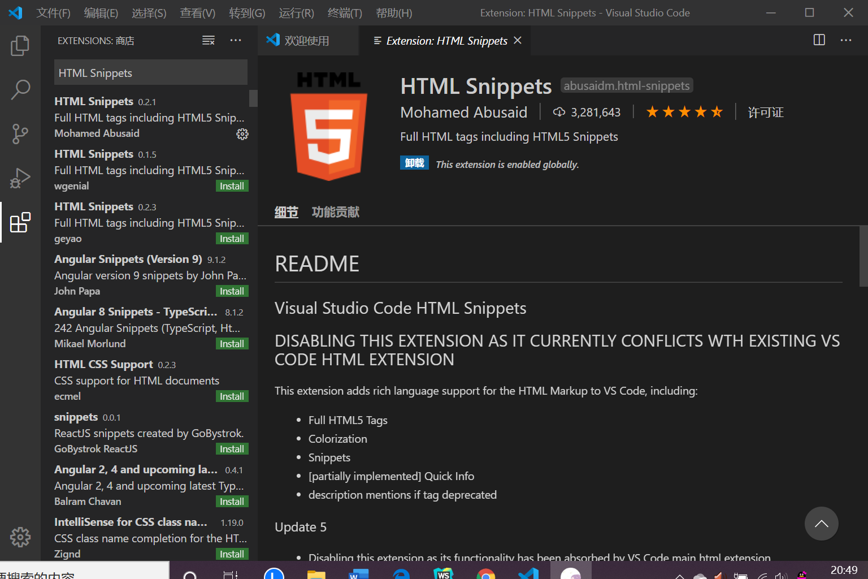Viewport: 868px width, 579px height.
Task: Open the 文件(F) menu
Action: click(x=54, y=13)
